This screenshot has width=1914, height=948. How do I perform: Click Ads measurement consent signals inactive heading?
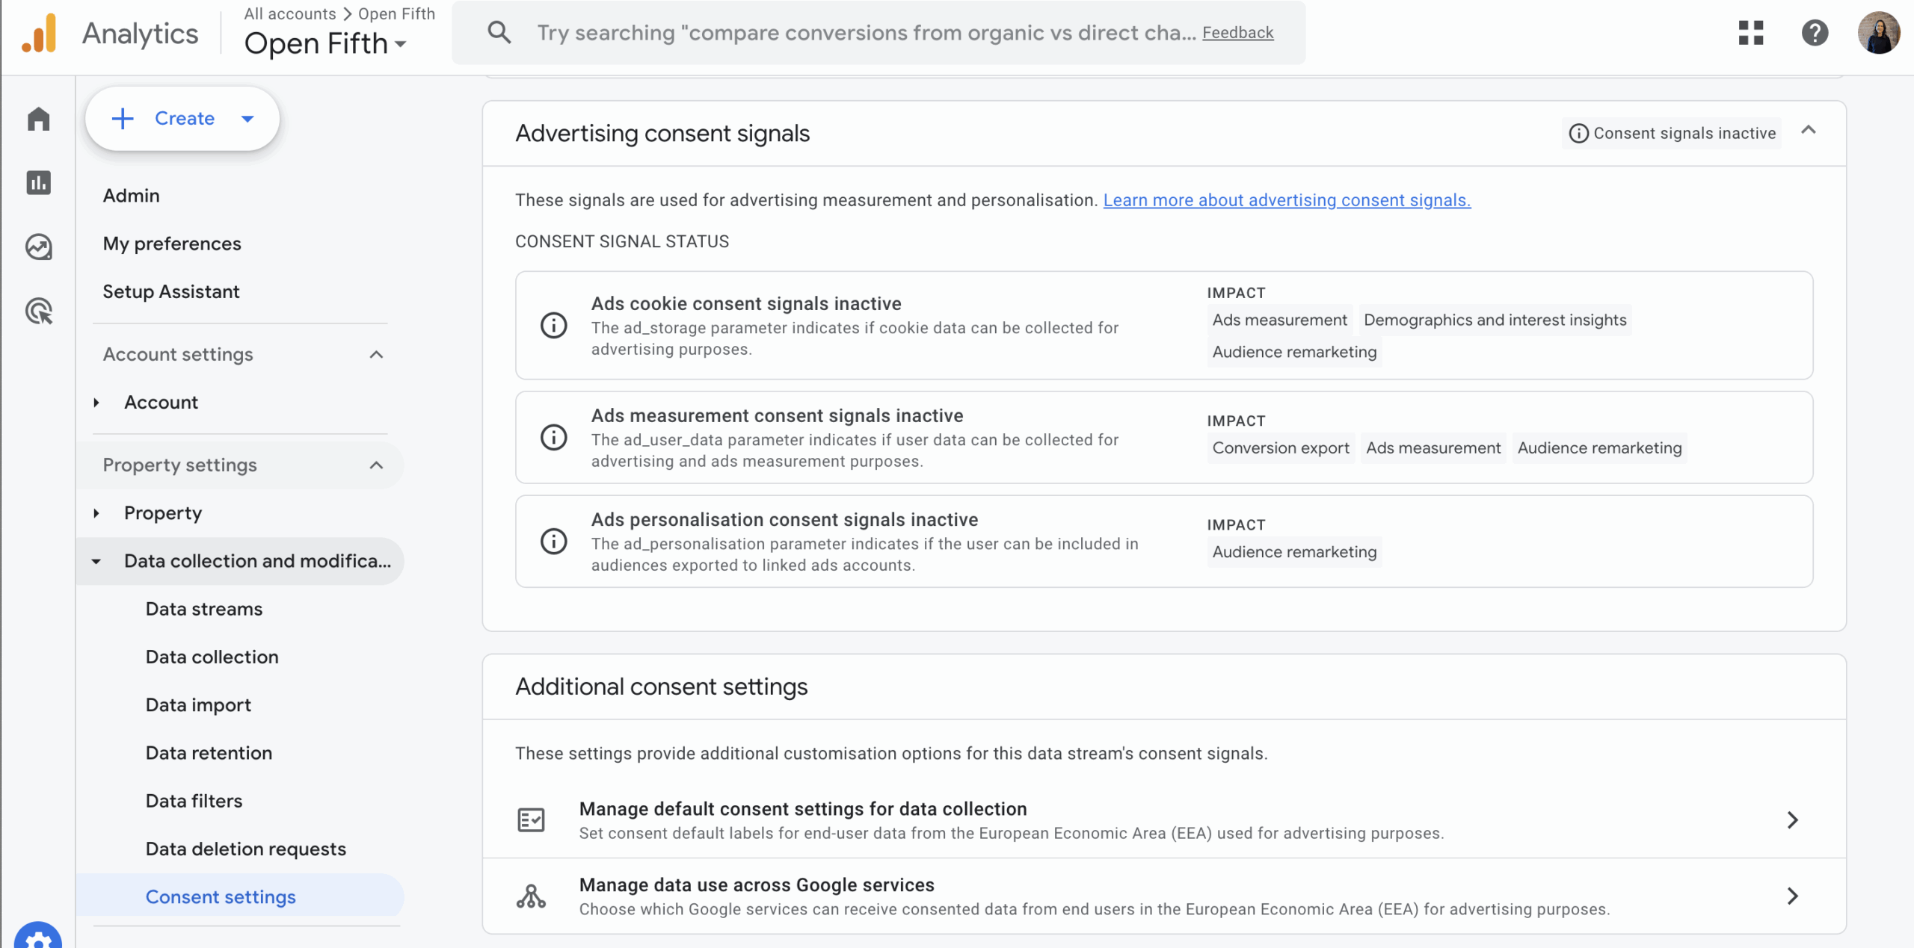(778, 415)
